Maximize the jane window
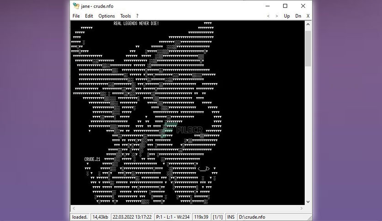This screenshot has height=221, width=382. tap(285, 6)
